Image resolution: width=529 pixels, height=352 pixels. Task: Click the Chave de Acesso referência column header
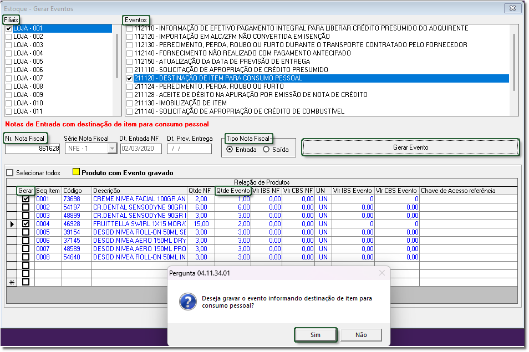pos(468,191)
